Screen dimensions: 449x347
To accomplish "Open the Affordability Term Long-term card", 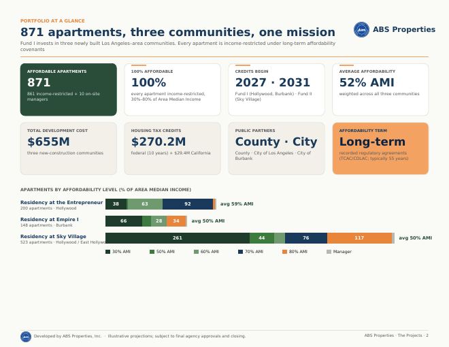I will [x=380, y=148].
